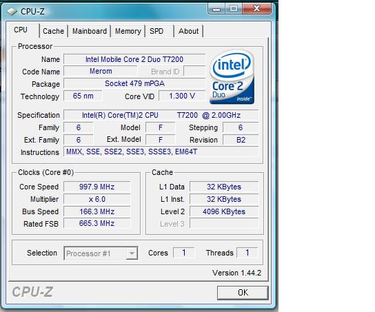Viewport: 375px width, 312px height.
Task: Click the OK button
Action: coord(243,293)
